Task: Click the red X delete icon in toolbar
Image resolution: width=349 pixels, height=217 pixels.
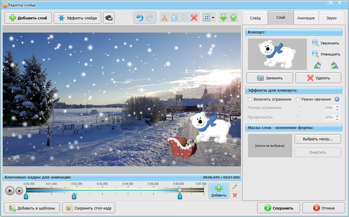Action: pyautogui.click(x=194, y=18)
